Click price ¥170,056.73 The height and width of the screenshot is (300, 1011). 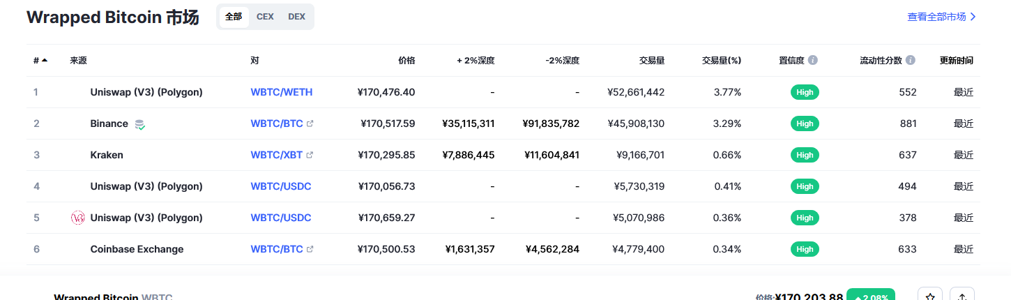point(386,186)
